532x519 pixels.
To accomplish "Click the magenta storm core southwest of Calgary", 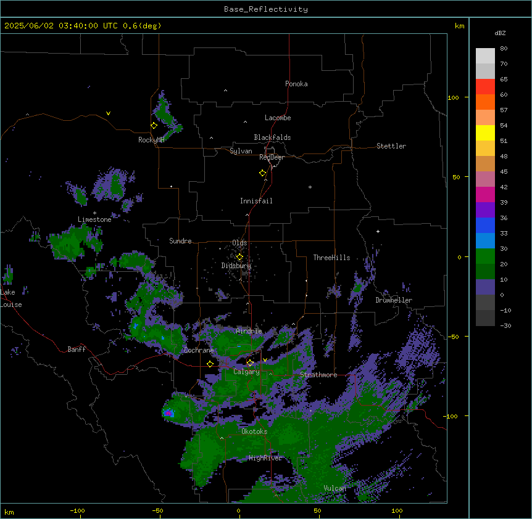I will 168,413.
